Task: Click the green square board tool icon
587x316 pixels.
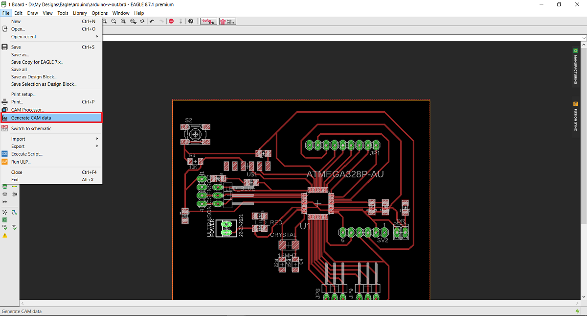Action: coord(5,220)
